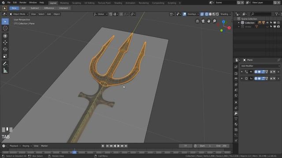
Task: Open the outliner filter funnel icon
Action: 276,14
